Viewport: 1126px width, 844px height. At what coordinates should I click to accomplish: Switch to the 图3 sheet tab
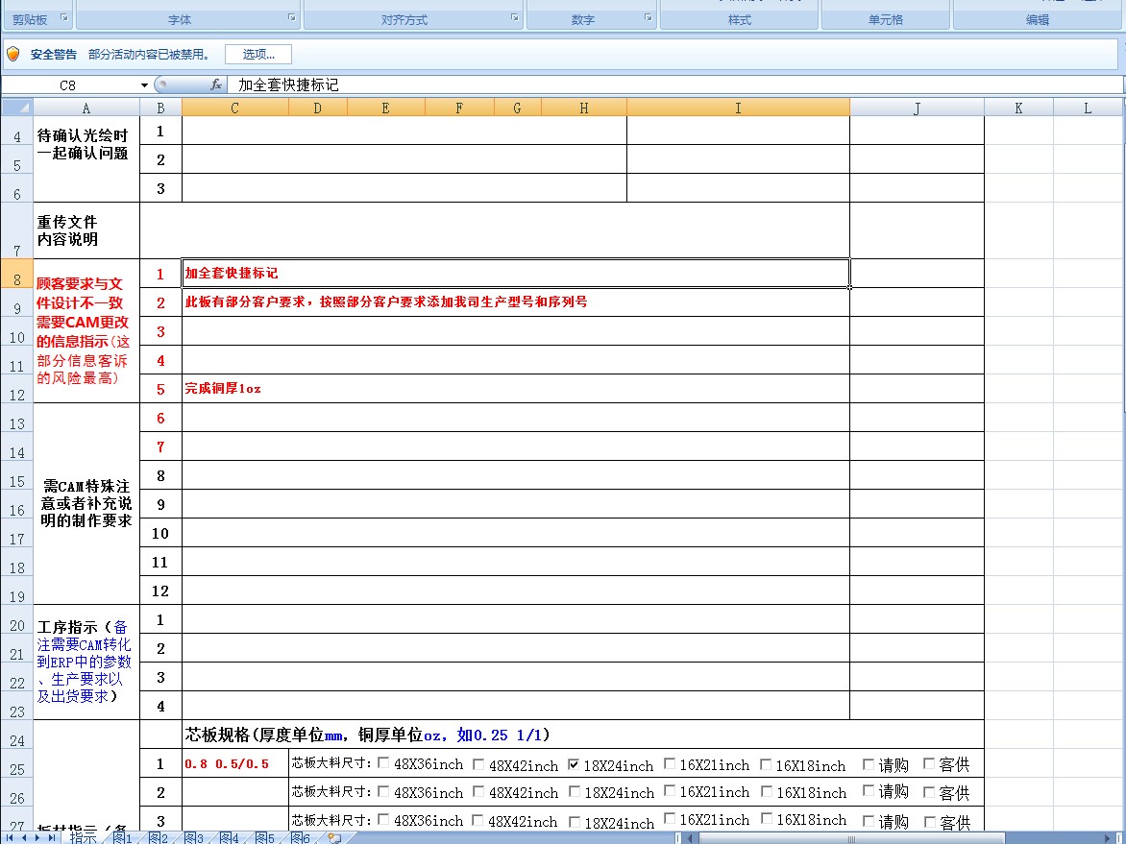point(193,837)
